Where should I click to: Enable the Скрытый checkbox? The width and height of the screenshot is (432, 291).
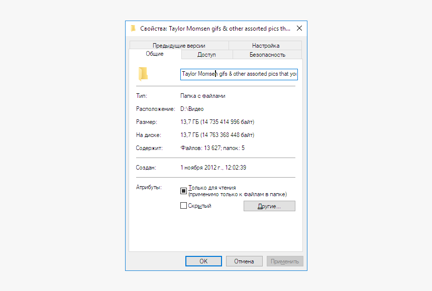[x=183, y=205]
